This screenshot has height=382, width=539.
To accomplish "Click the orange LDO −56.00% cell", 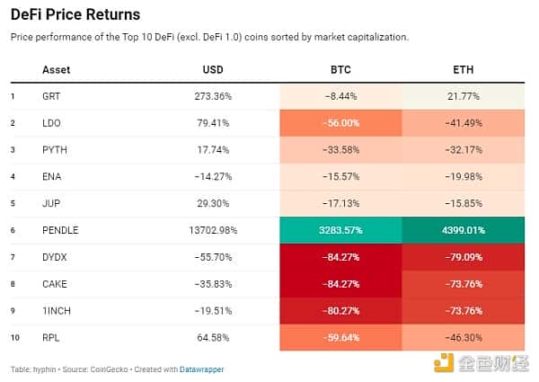I will (340, 122).
